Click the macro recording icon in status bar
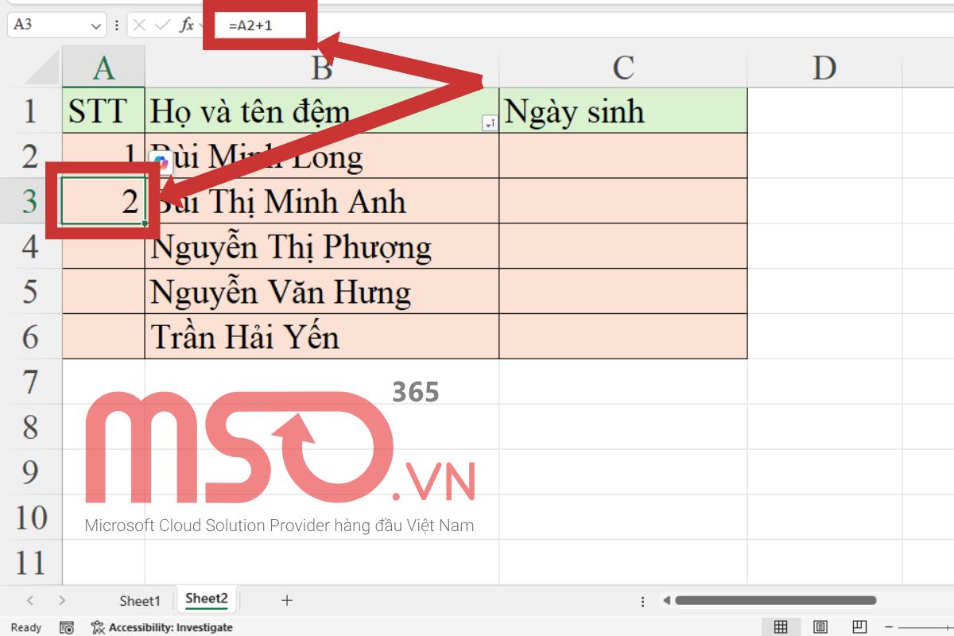Screen dimensions: 954x636 pyautogui.click(x=68, y=627)
